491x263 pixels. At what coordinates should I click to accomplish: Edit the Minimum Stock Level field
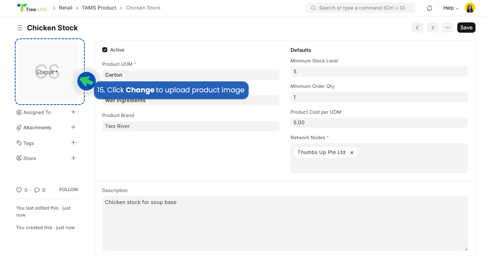(379, 72)
